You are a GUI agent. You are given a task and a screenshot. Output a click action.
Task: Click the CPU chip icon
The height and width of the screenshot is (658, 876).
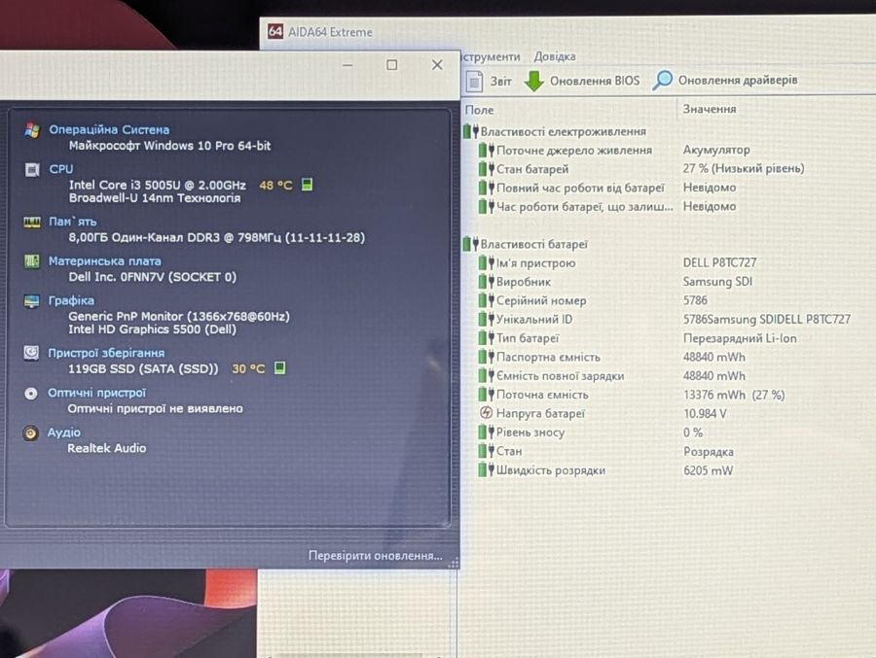point(32,169)
